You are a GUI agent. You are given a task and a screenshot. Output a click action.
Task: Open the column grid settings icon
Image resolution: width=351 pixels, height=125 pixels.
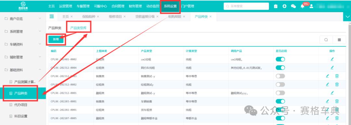[339, 40]
